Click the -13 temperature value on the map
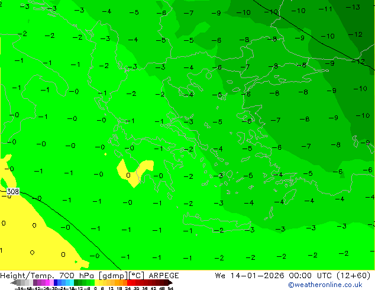The image size is (375, 290). pos(353,7)
